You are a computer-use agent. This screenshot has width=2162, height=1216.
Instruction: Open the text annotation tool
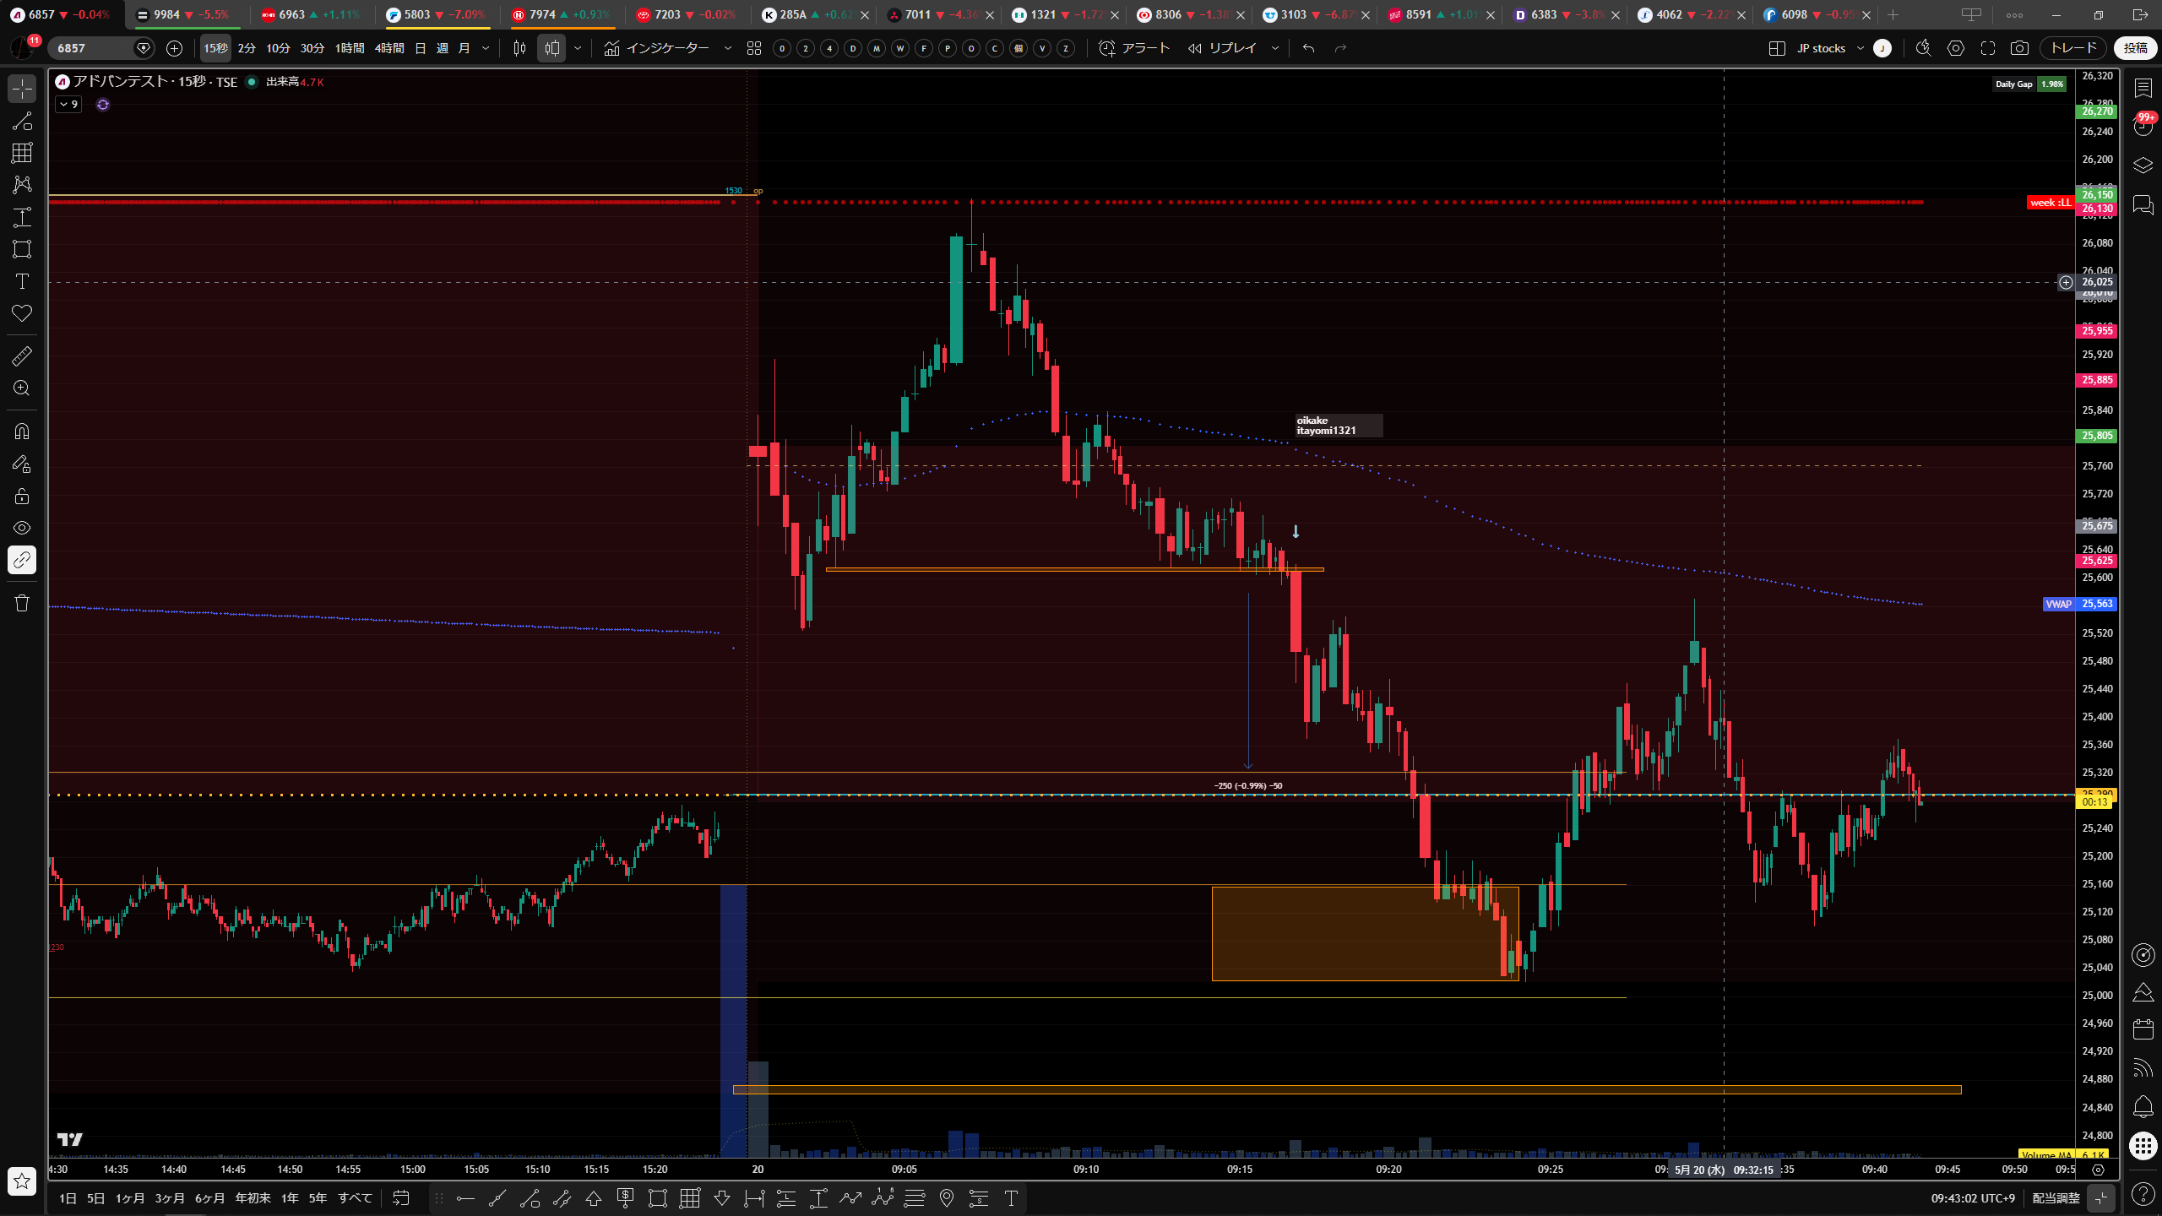point(22,281)
